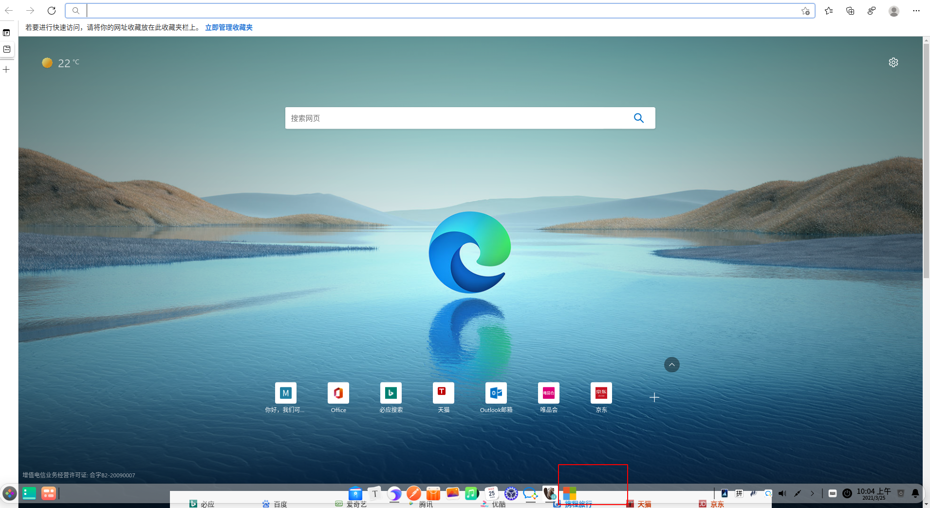Screen dimensions: 930x508
Task: Click the page's vertical scrollbar thumb
Action: [926, 161]
